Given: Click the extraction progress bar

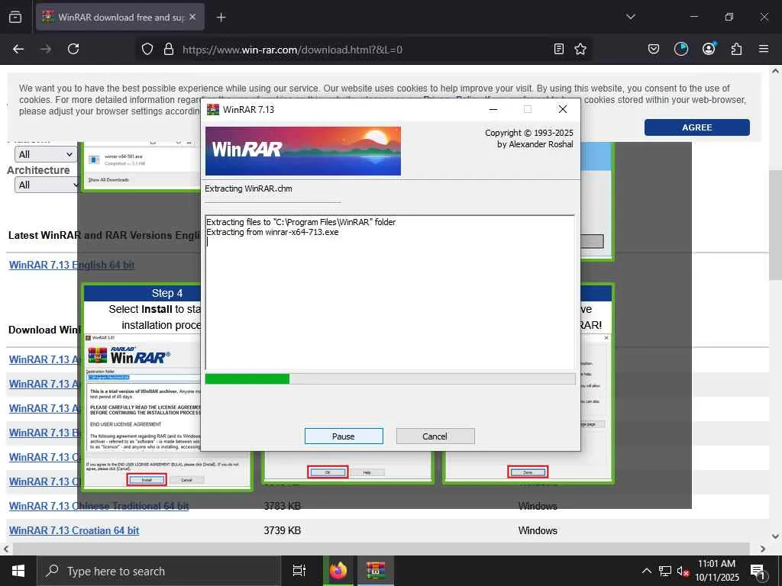Looking at the screenshot, I should pyautogui.click(x=389, y=379).
